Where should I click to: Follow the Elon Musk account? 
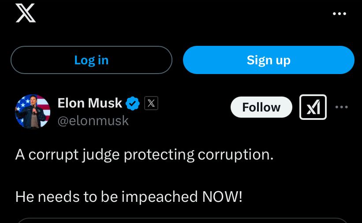click(x=261, y=107)
